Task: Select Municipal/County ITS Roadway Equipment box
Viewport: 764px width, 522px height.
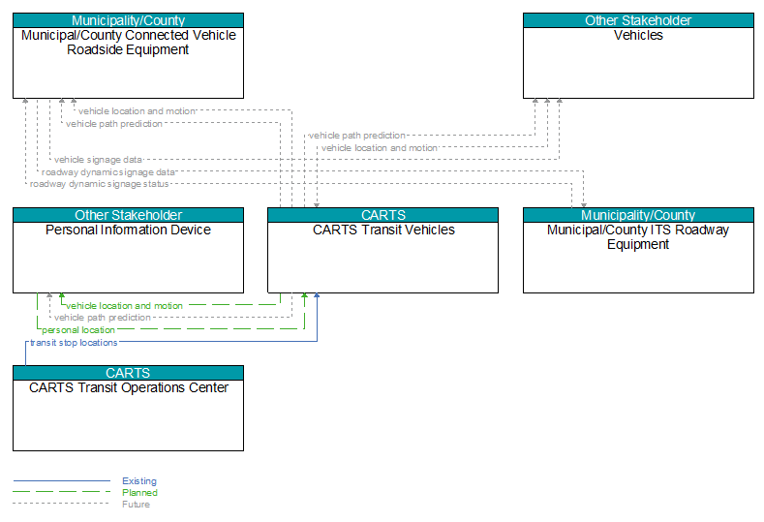Action: [x=638, y=251]
